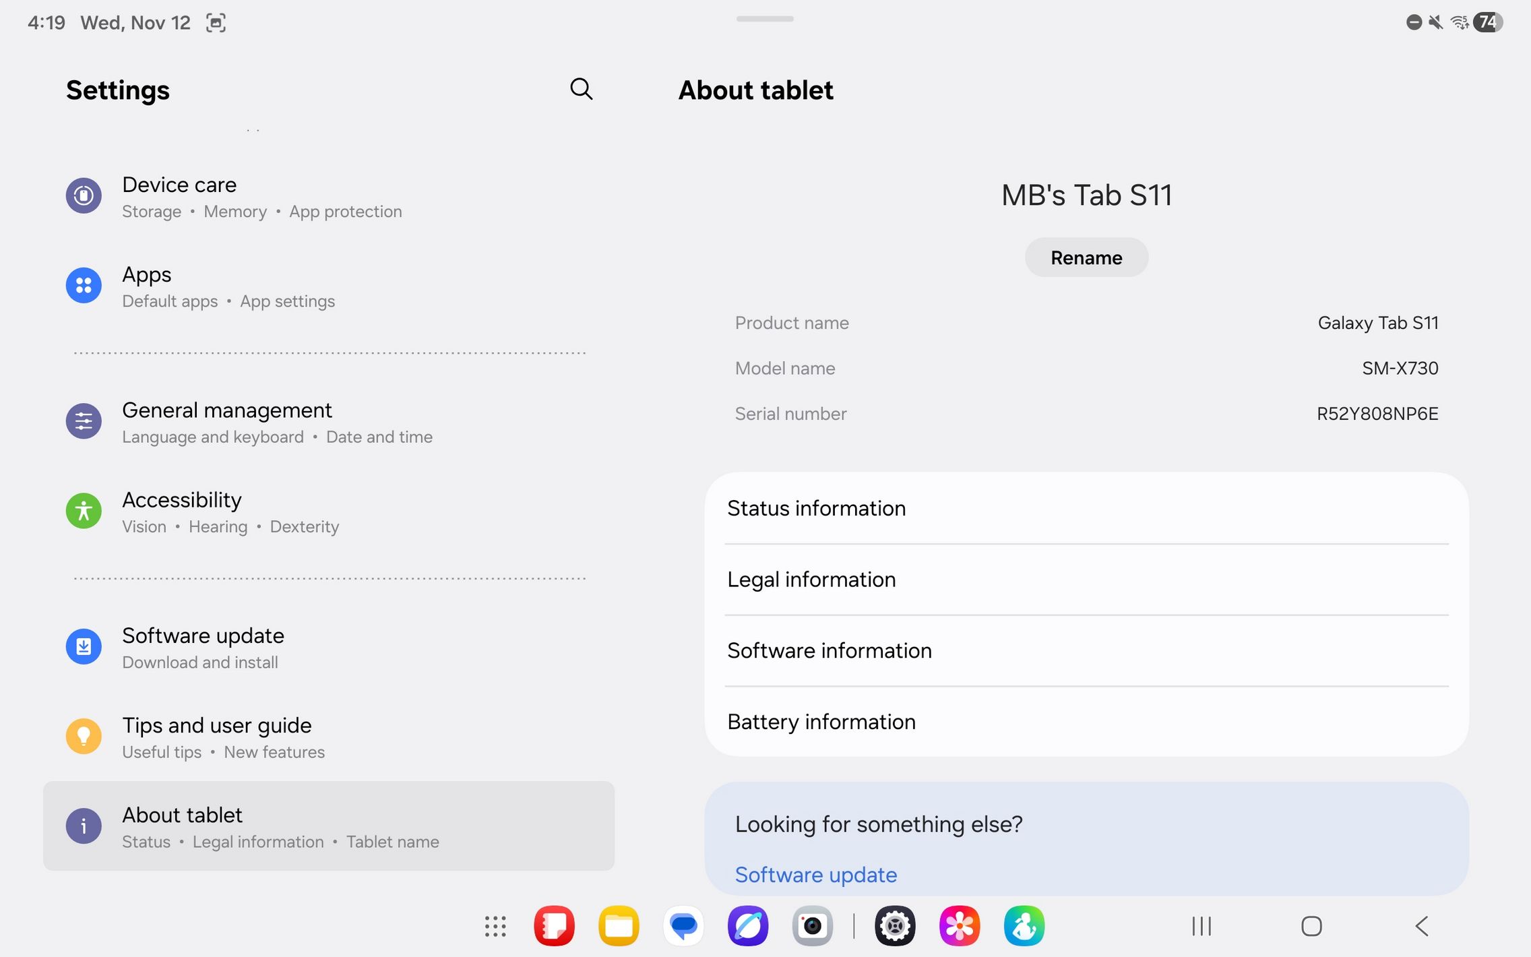Screen dimensions: 1531x957
Task: Tap the Recents navigation button
Action: point(1201,926)
